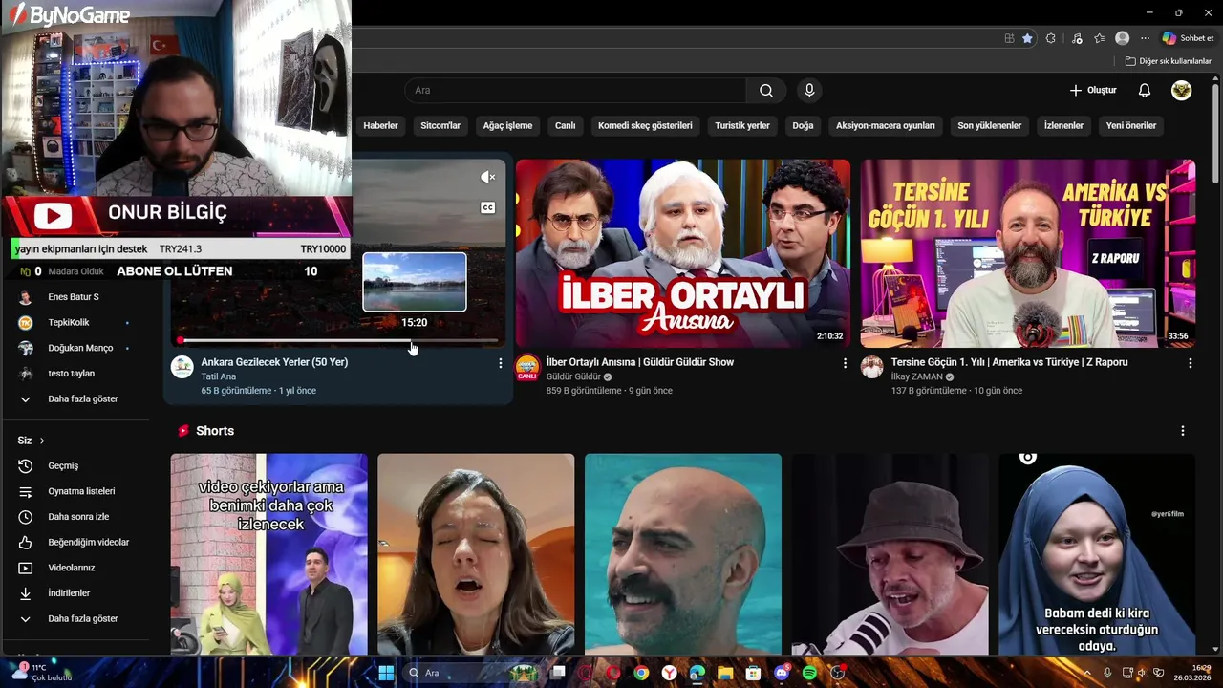Select the Sitcom'lar filter chip
This screenshot has width=1223, height=688.
point(440,125)
